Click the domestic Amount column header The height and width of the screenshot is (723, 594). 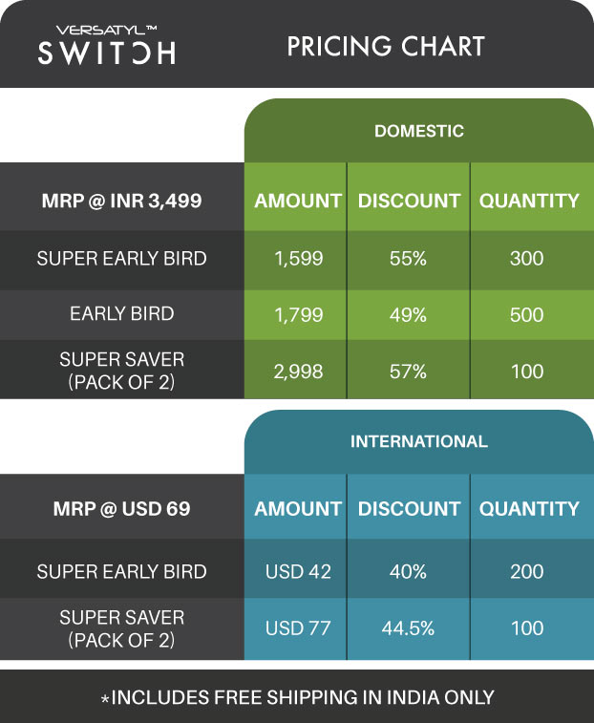click(x=298, y=201)
